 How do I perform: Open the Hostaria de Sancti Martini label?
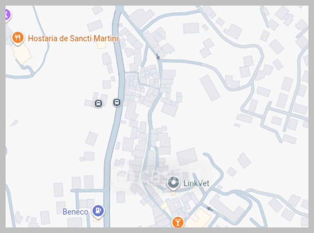[x=73, y=38]
